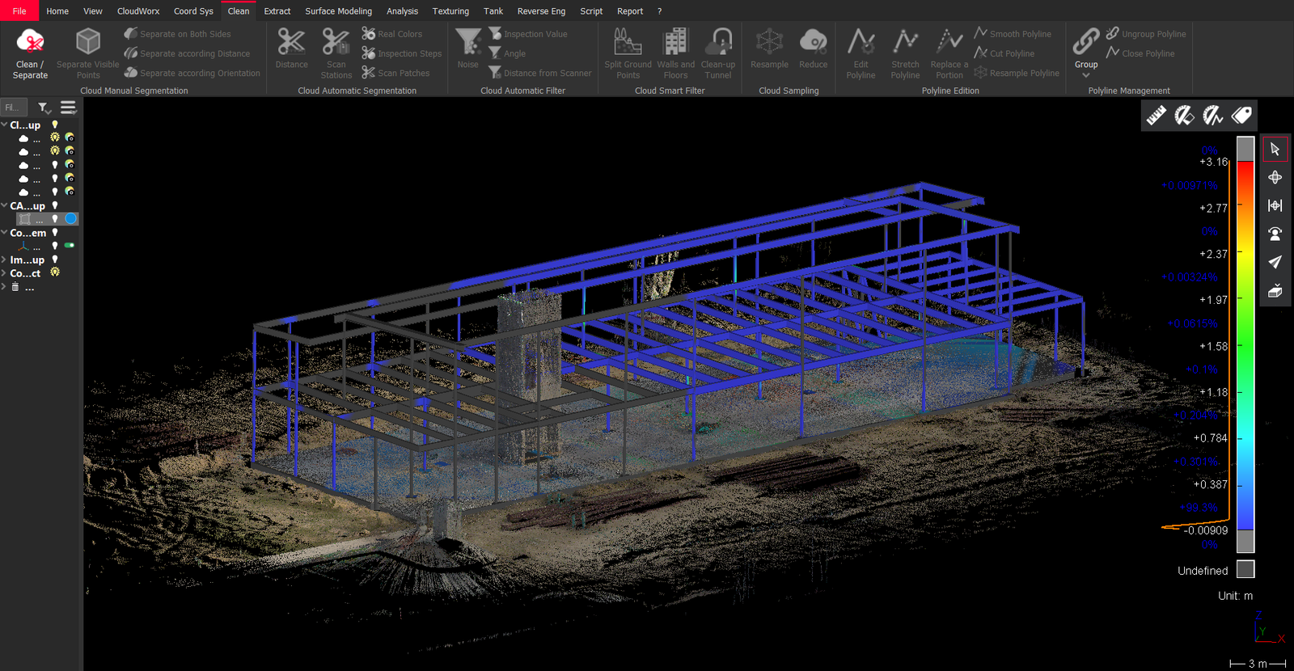The width and height of the screenshot is (1294, 671).
Task: Select Separate Visible Points
Action: tap(88, 53)
